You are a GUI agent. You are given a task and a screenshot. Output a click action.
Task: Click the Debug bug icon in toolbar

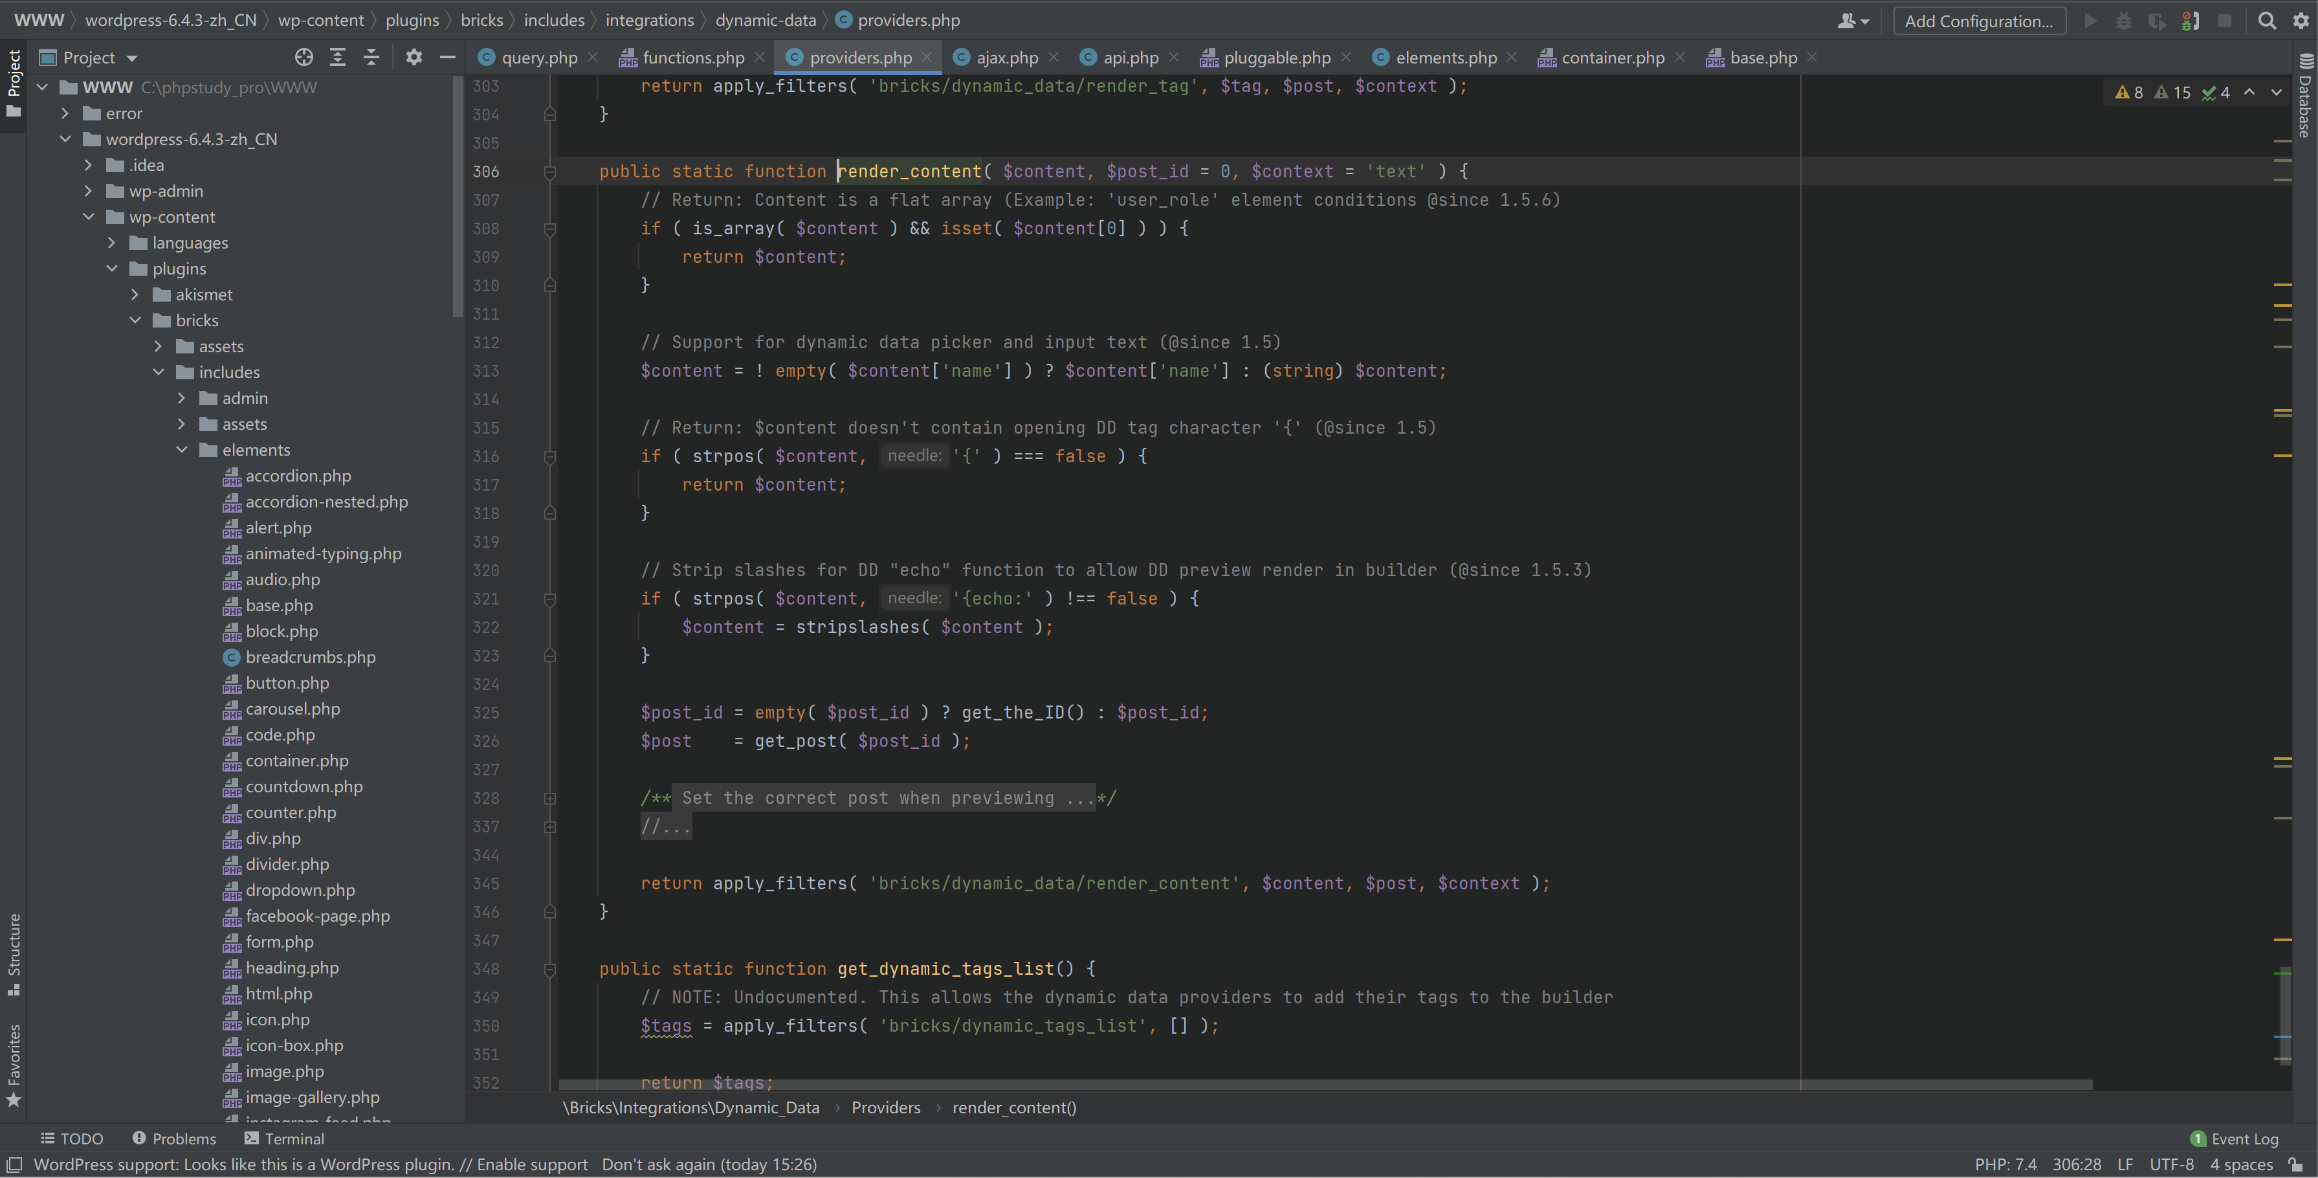click(2124, 21)
